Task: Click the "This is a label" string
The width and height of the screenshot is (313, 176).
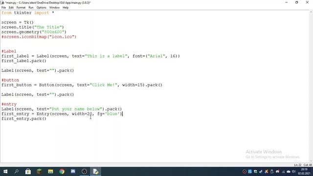Action: point(106,56)
